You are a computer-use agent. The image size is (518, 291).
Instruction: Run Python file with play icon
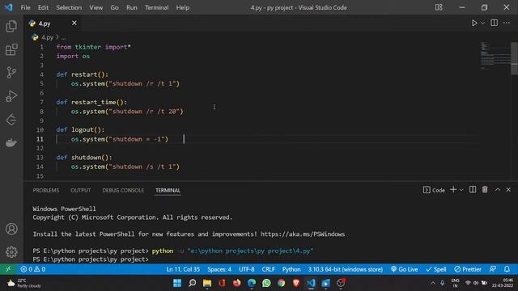click(x=474, y=23)
